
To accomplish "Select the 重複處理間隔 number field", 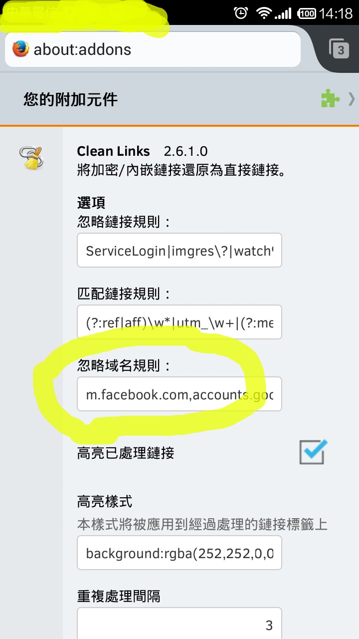I will click(179, 624).
